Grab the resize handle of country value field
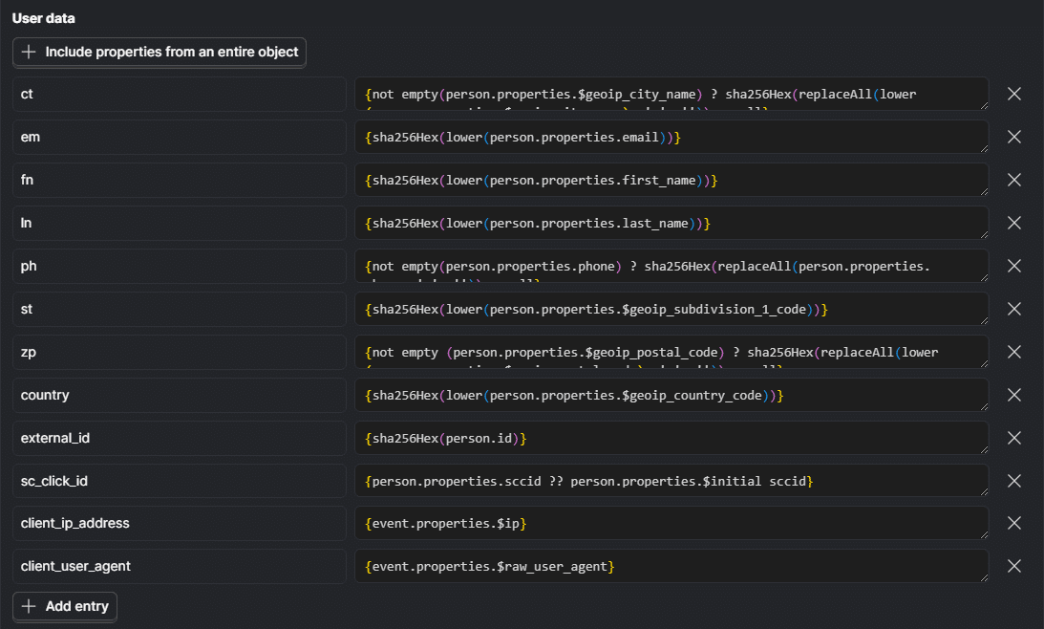1044x629 pixels. pos(984,407)
